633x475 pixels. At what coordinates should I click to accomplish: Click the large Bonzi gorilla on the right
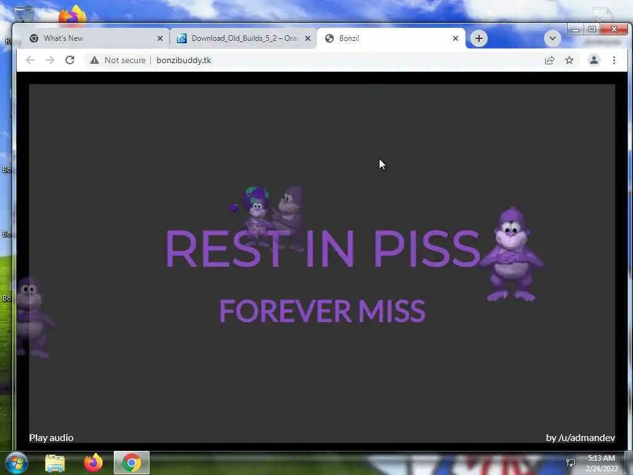coord(511,255)
